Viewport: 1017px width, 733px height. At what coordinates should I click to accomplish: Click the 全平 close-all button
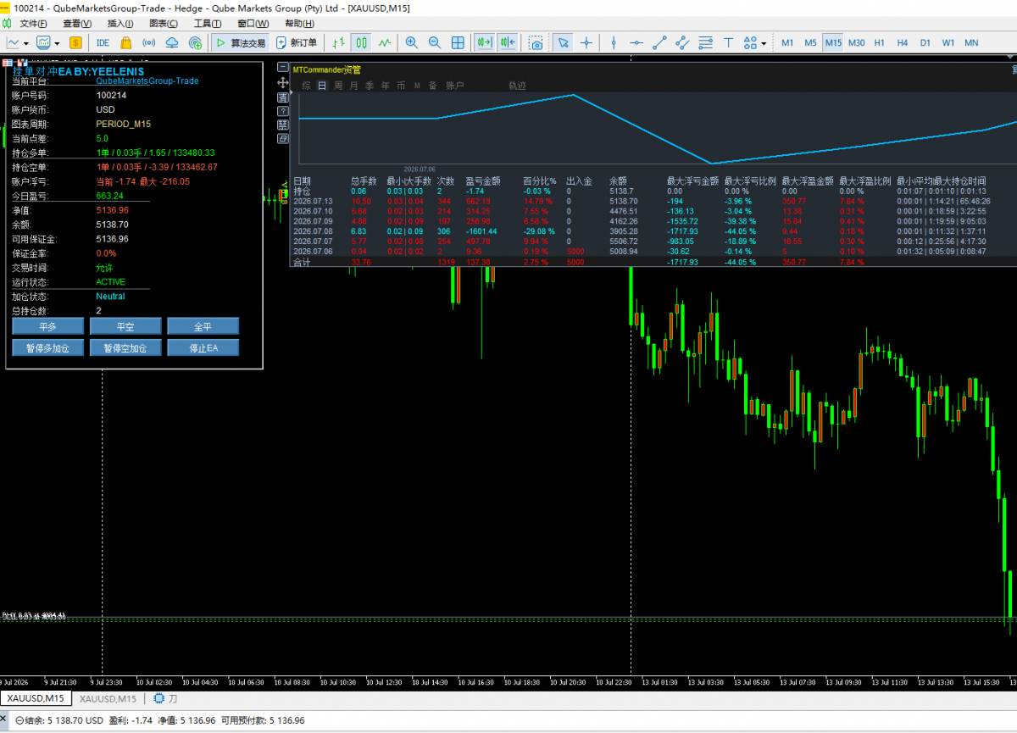tap(203, 326)
